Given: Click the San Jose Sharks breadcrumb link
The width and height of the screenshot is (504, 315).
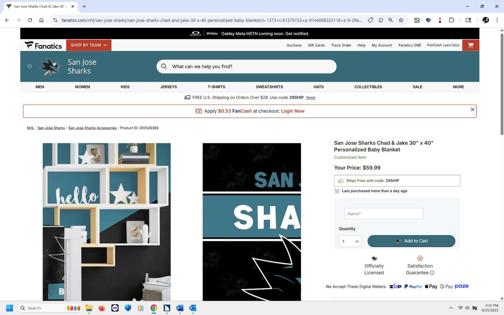Looking at the screenshot, I should (51, 128).
